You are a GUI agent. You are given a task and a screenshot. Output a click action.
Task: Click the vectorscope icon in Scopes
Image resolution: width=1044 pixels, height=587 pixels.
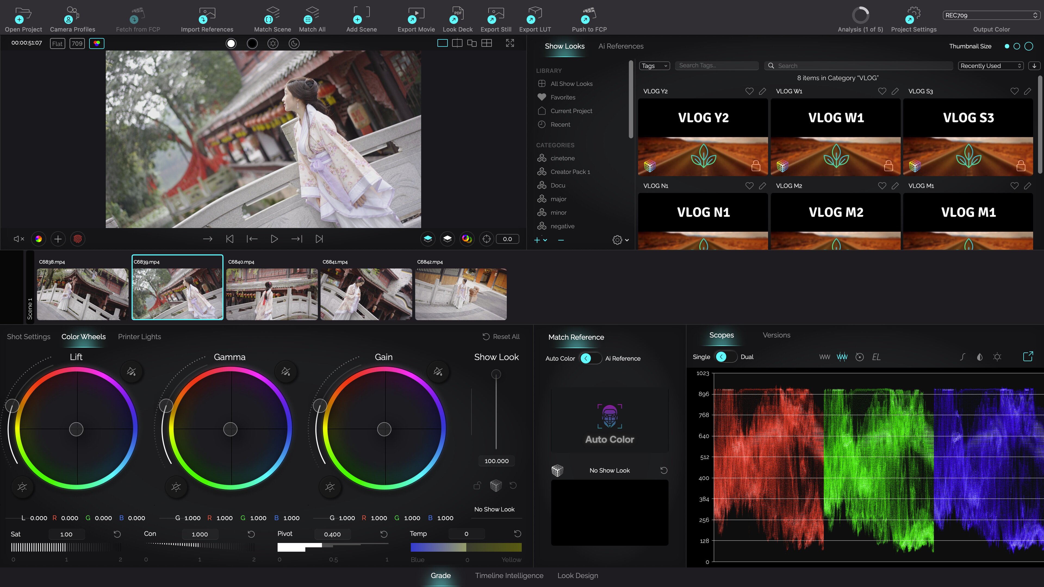[x=859, y=357]
